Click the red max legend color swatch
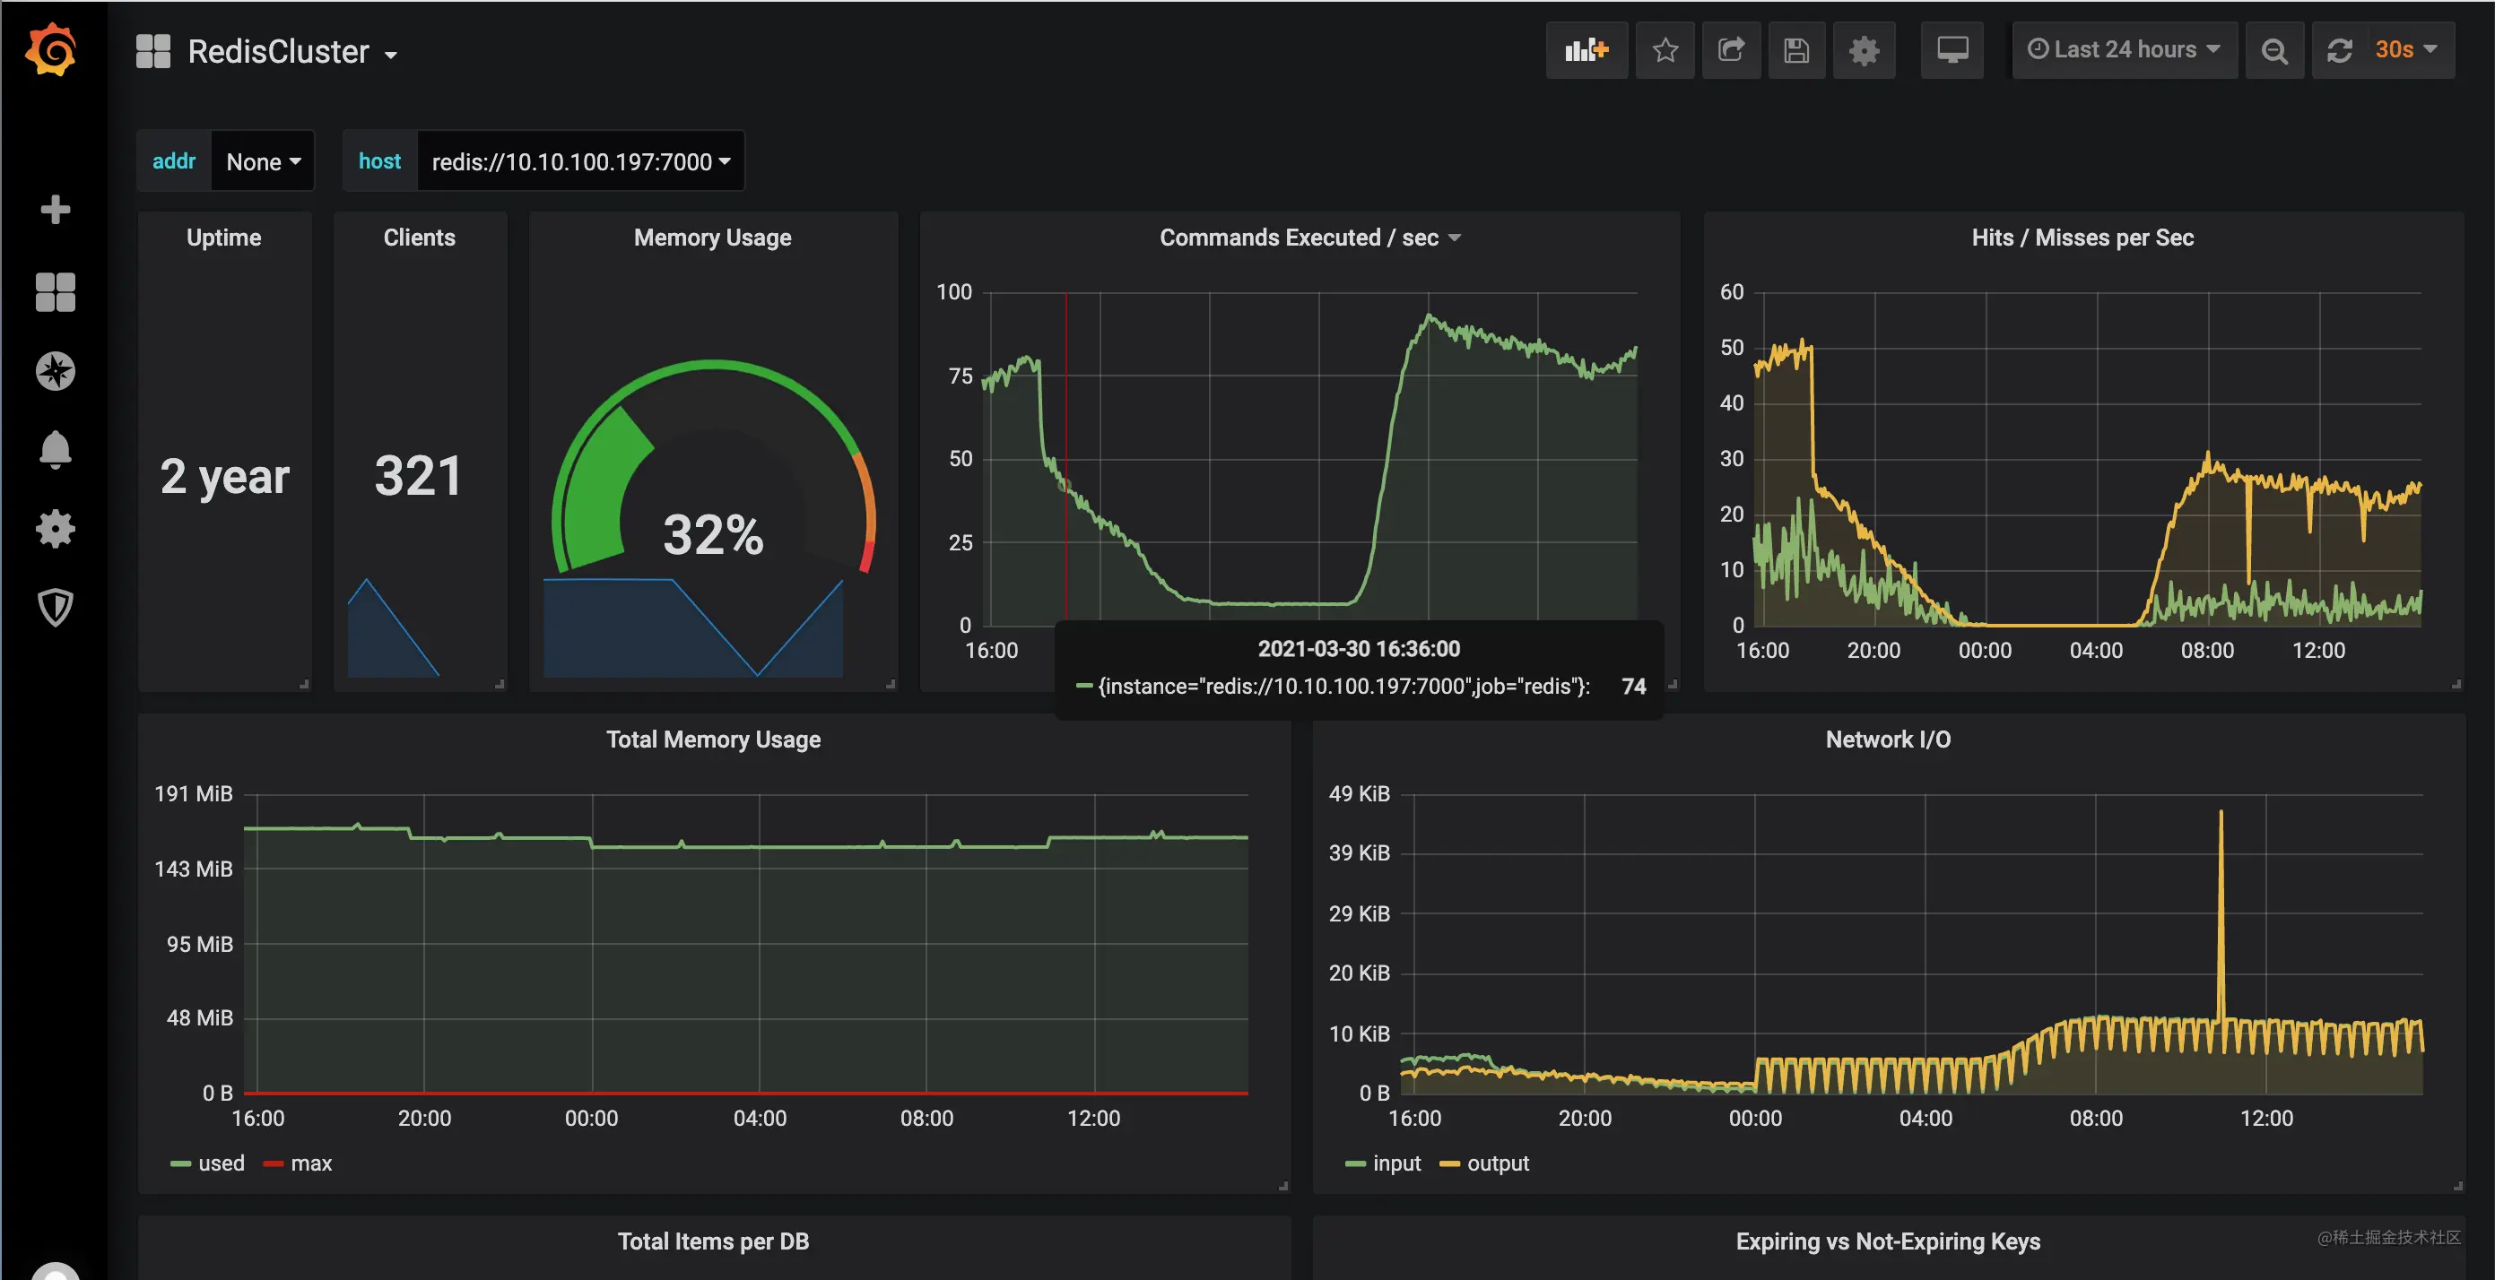 pos(274,1163)
